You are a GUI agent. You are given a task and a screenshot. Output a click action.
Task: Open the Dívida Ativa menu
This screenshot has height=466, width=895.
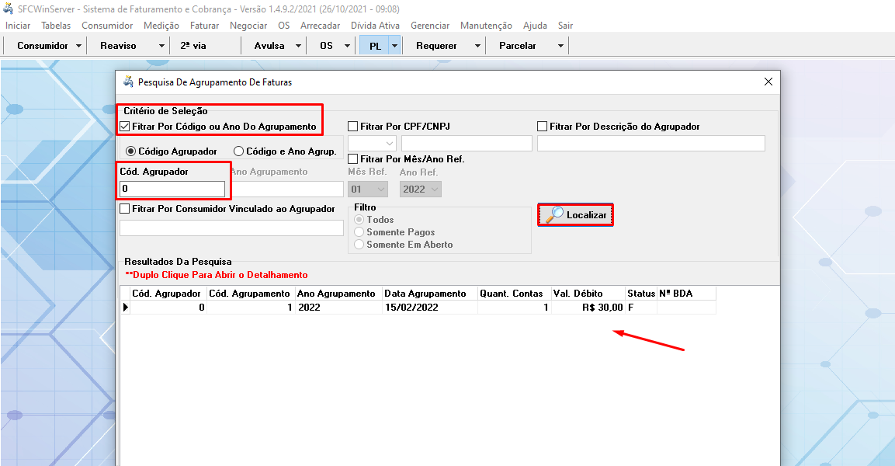pos(375,26)
